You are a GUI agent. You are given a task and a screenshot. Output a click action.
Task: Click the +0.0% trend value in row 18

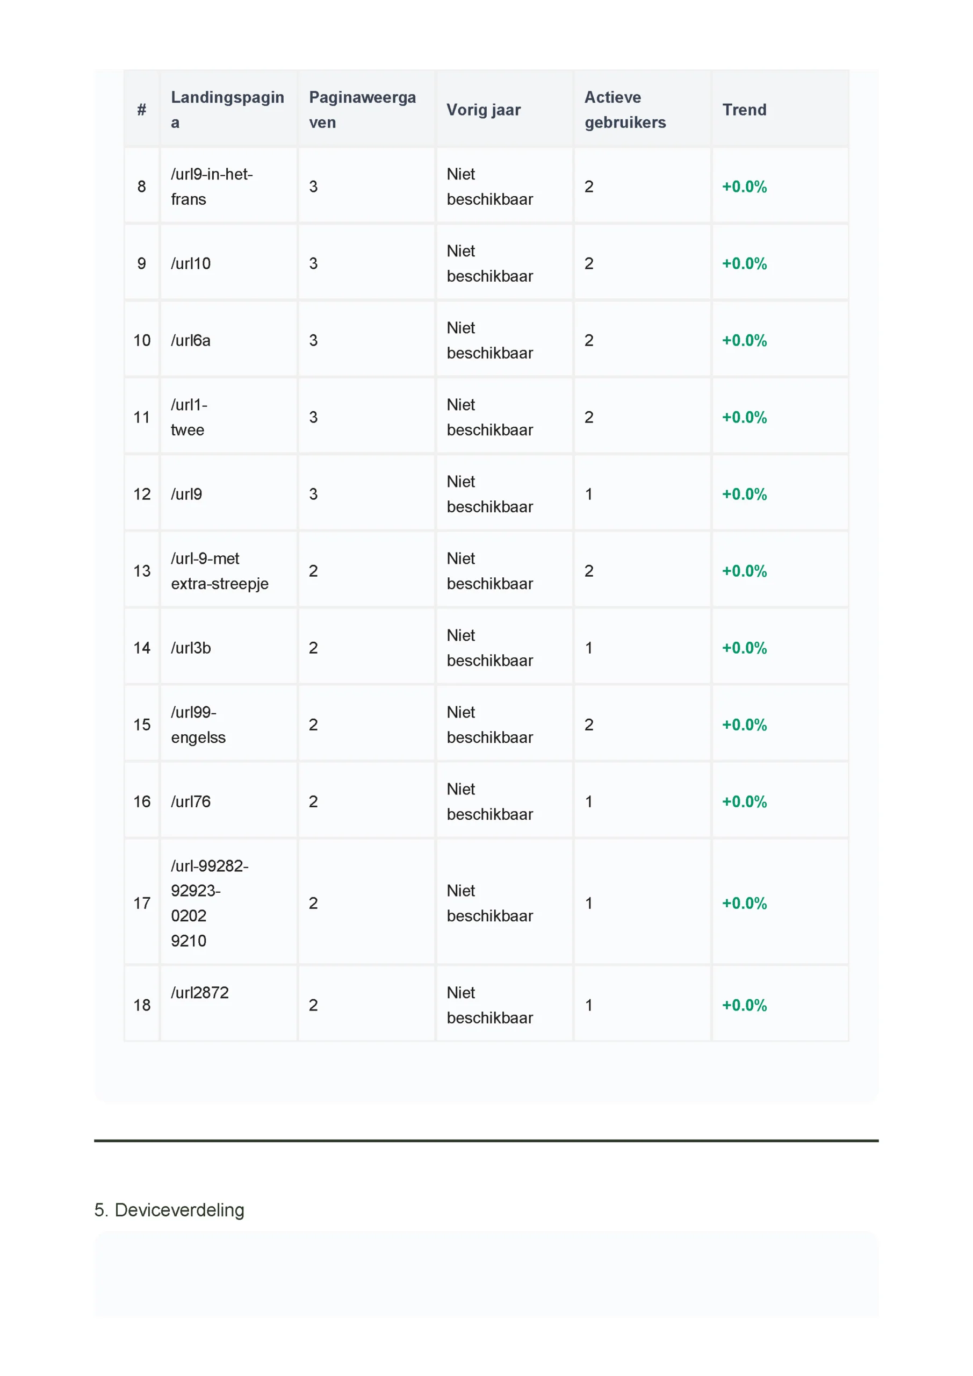[x=744, y=1005]
